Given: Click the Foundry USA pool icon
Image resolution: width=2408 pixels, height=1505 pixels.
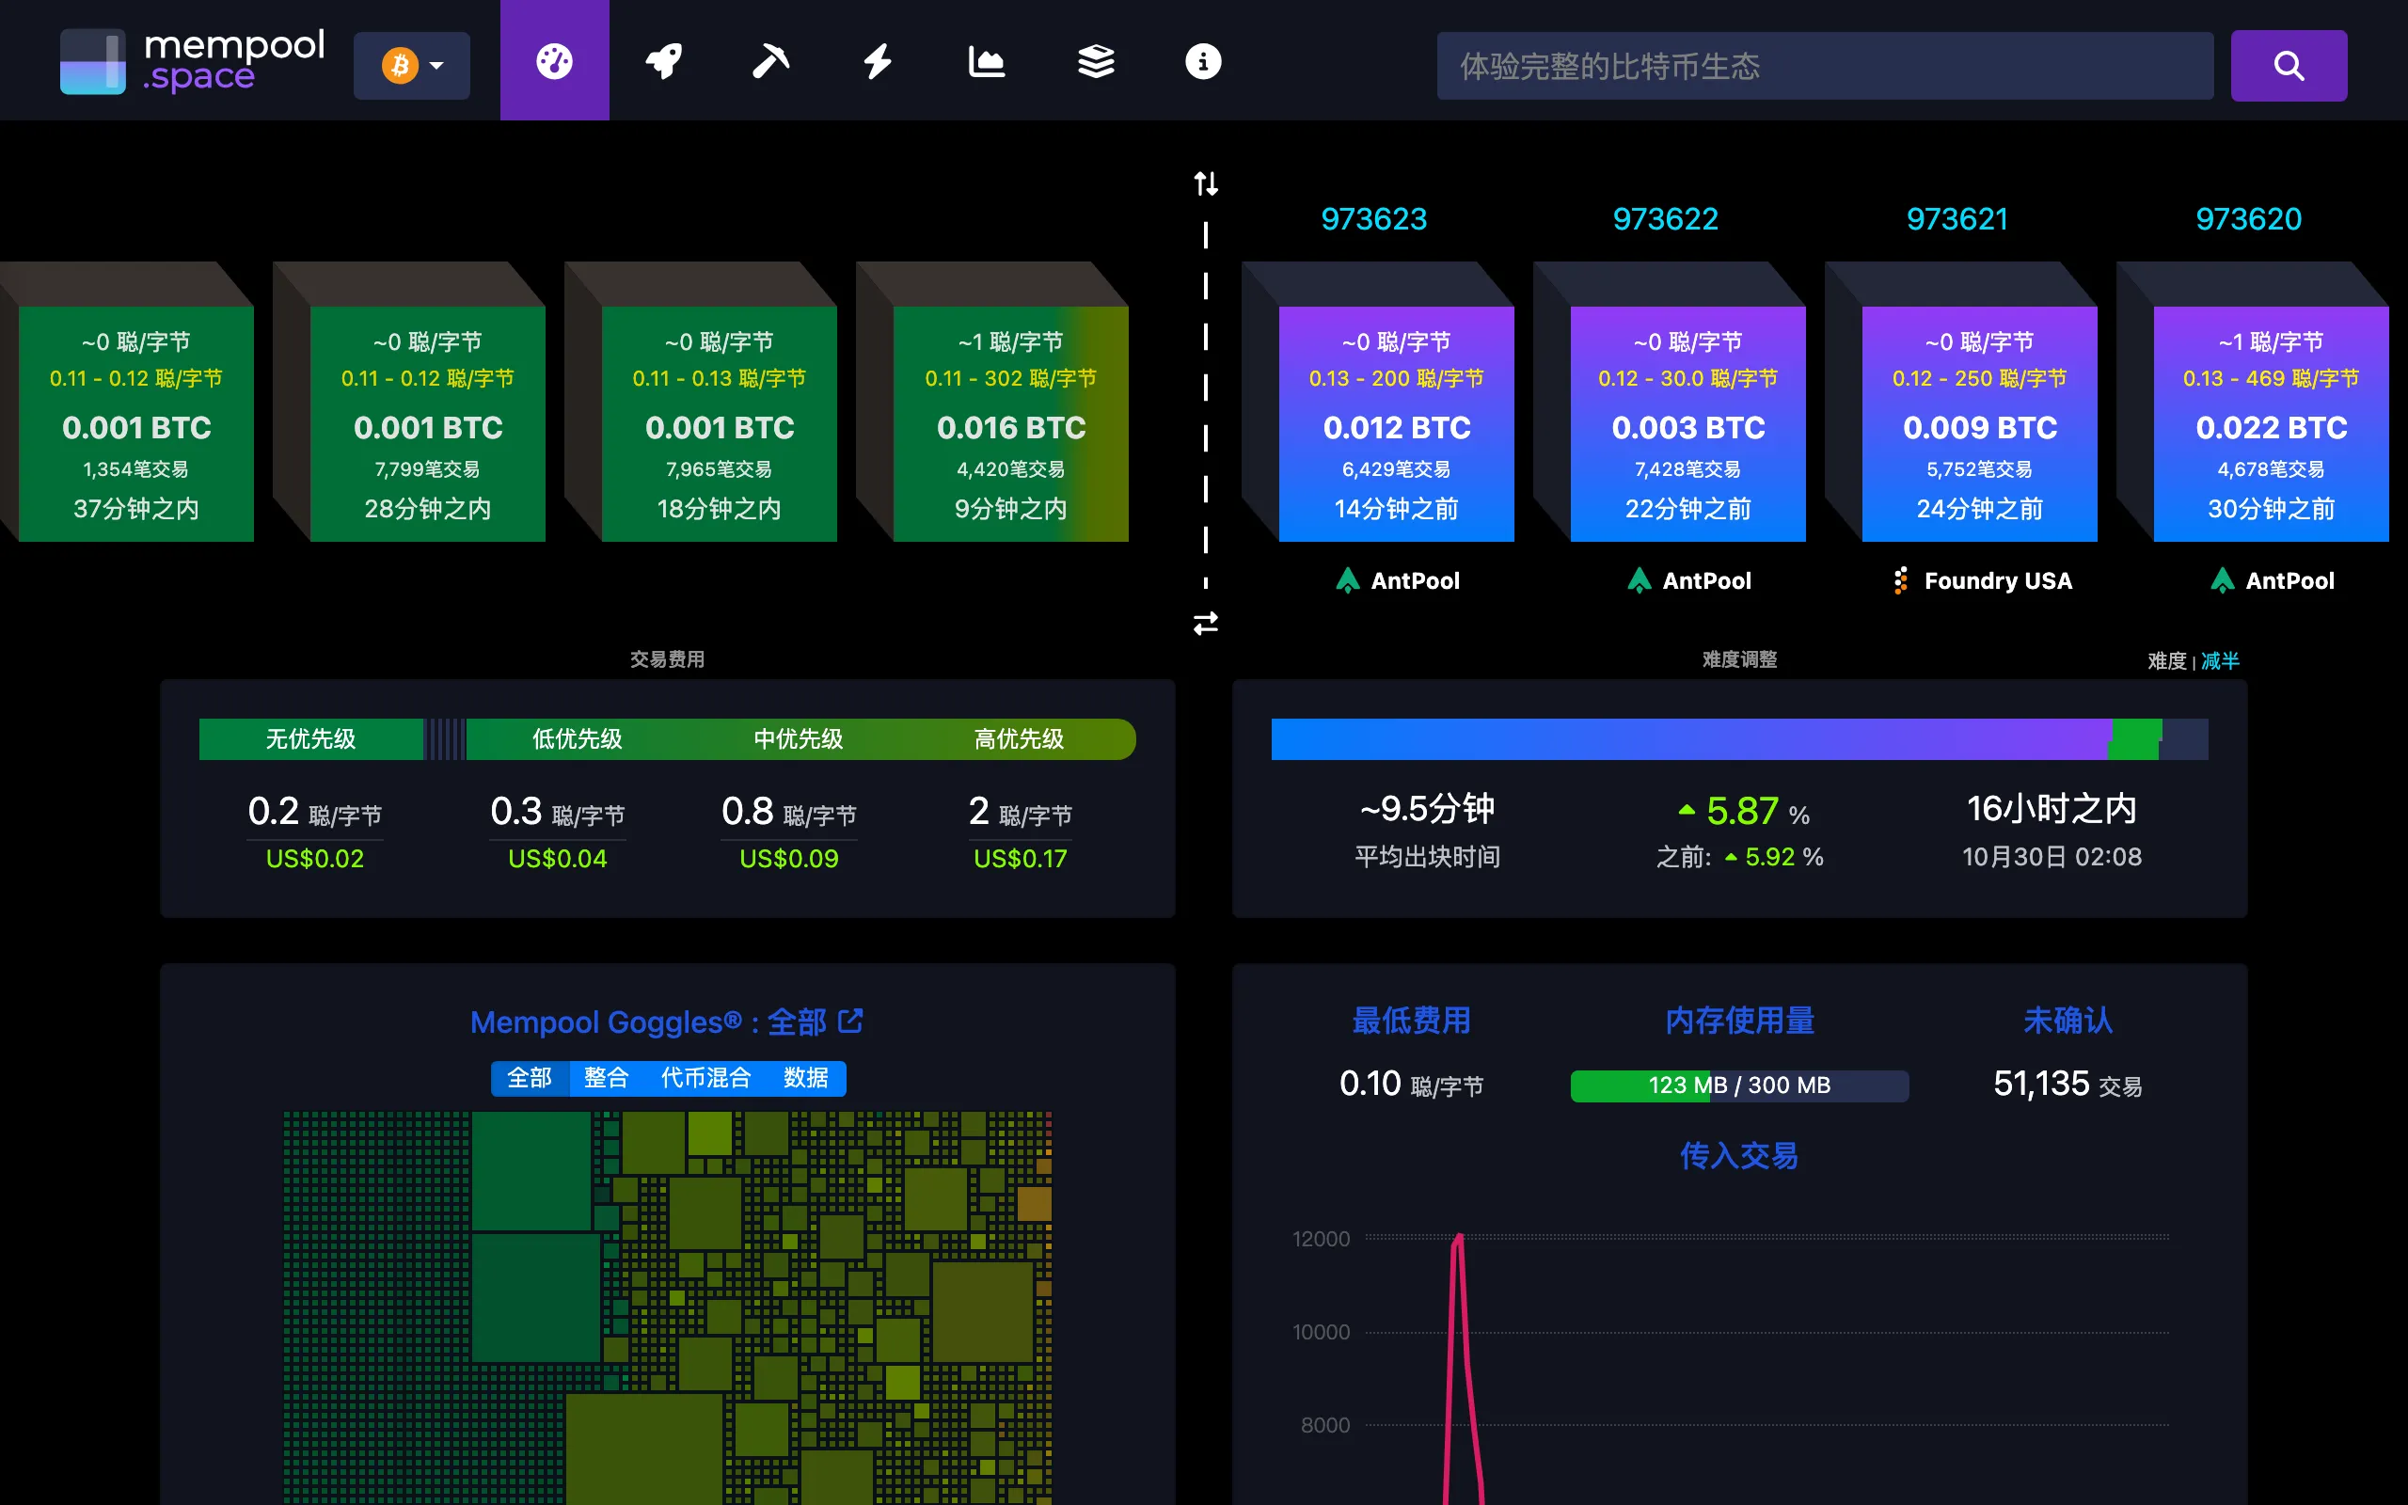Looking at the screenshot, I should [x=1900, y=580].
